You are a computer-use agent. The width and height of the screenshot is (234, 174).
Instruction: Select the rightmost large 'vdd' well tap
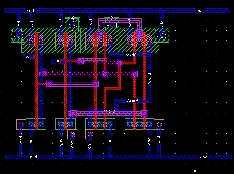162,35
